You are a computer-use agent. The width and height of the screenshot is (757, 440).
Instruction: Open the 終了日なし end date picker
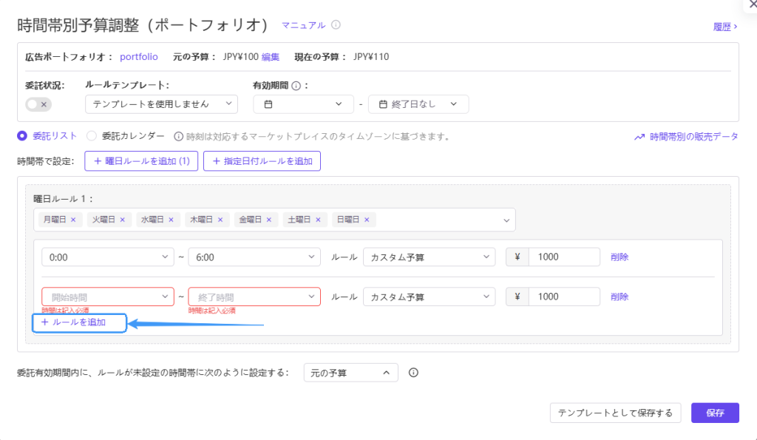(x=418, y=104)
